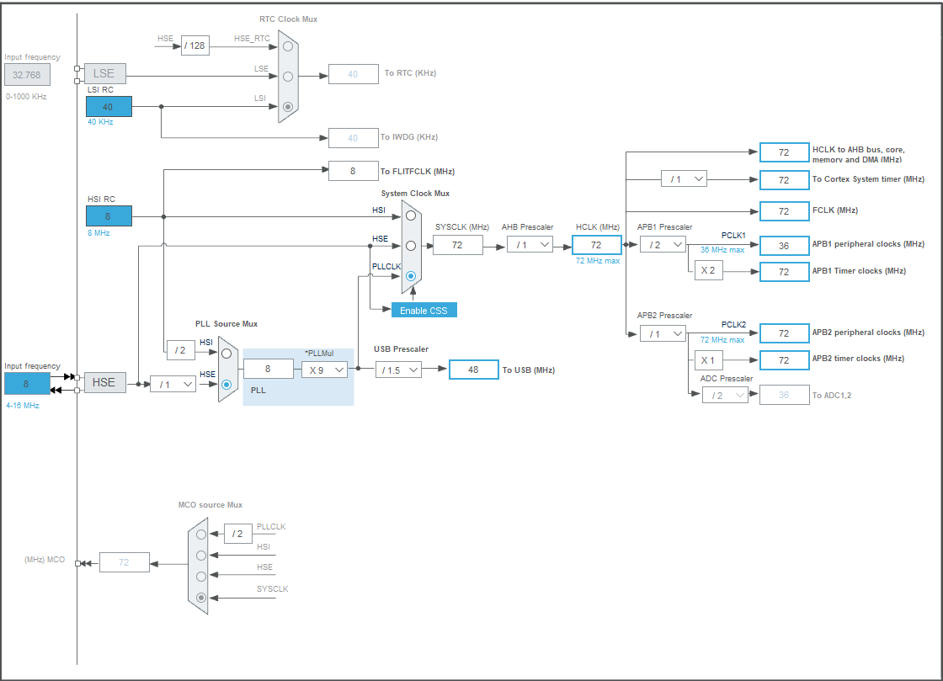This screenshot has height=681, width=943.
Task: Click the MCO output value box
Action: [125, 562]
